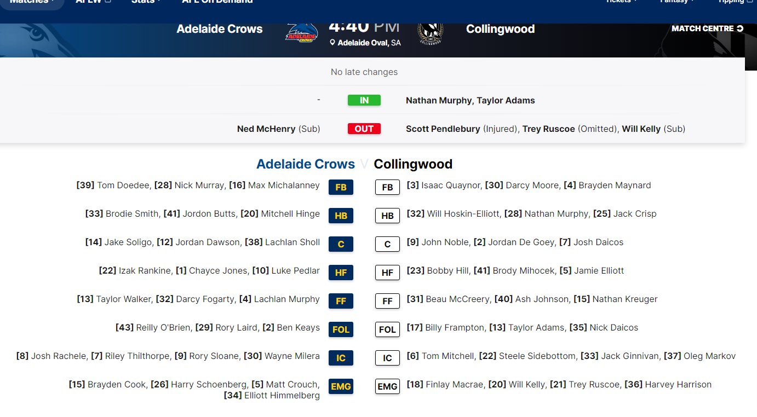Click the arrow icon beside Match Centre
Image resolution: width=757 pixels, height=417 pixels.
740,28
